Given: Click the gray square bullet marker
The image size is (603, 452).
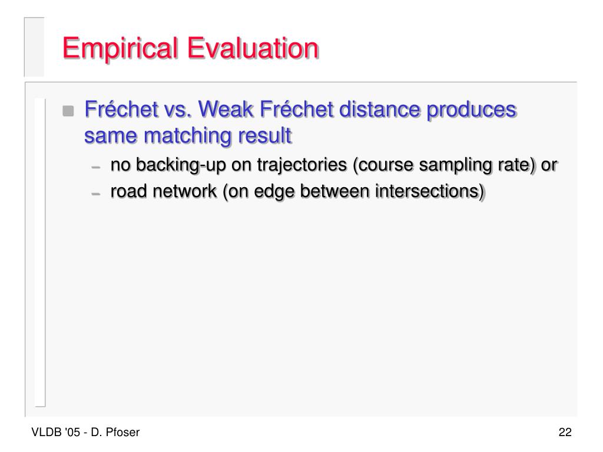Looking at the screenshot, I should (68, 111).
